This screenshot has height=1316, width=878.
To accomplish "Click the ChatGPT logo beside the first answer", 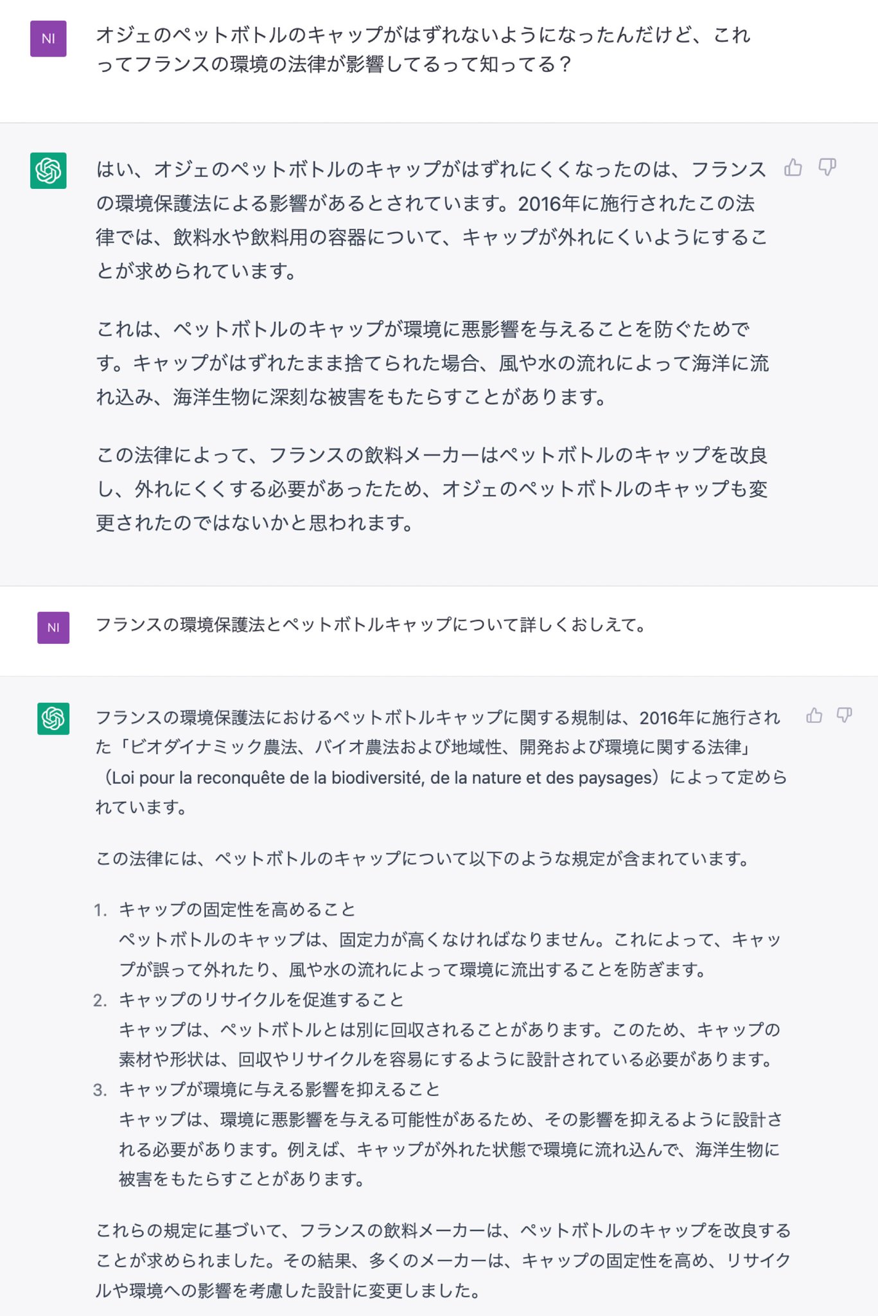I will [48, 171].
